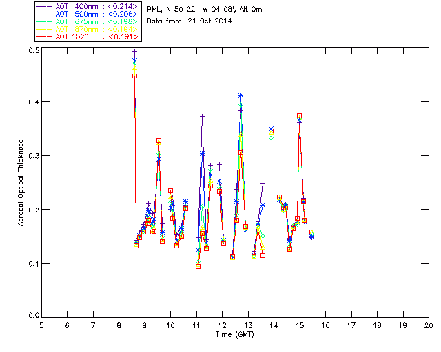The width and height of the screenshot is (441, 352).
Task: Select the 'Data from: 21 Oct 2014' line
Action: [x=189, y=21]
